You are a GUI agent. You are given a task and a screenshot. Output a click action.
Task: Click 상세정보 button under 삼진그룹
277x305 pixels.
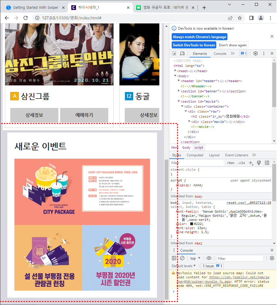[x=34, y=115]
